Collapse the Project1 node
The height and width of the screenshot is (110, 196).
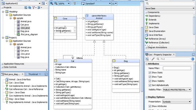(x=3, y=38)
